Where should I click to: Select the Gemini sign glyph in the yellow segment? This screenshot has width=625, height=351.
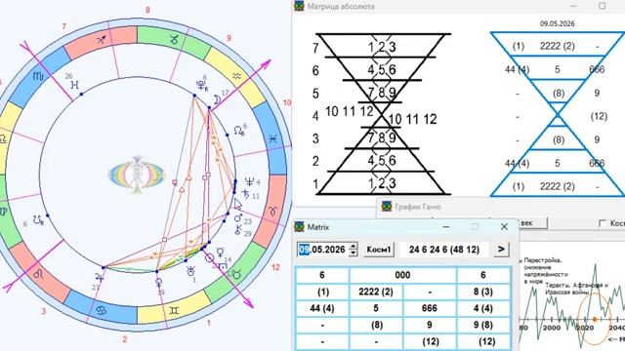coord(174,310)
